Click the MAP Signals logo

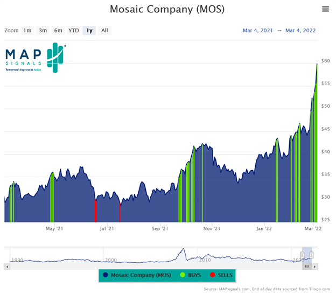coord(36,58)
